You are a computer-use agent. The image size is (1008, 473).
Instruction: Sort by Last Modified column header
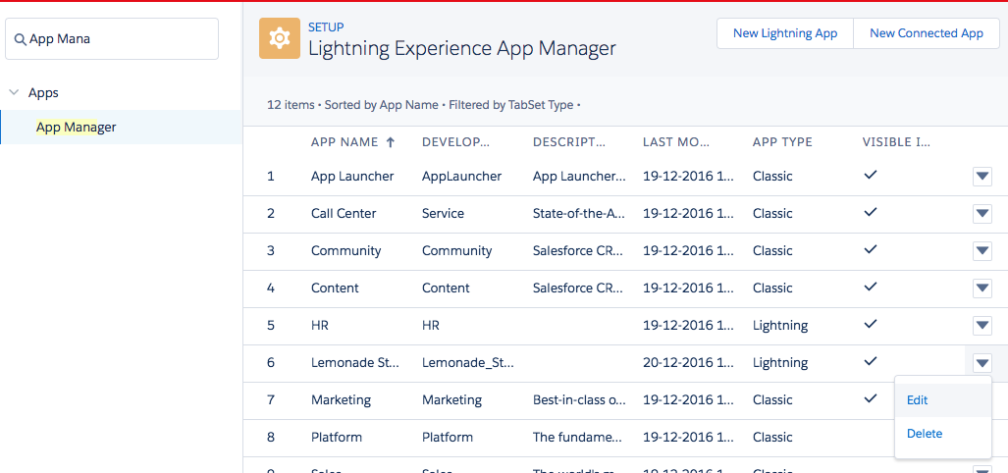click(675, 142)
